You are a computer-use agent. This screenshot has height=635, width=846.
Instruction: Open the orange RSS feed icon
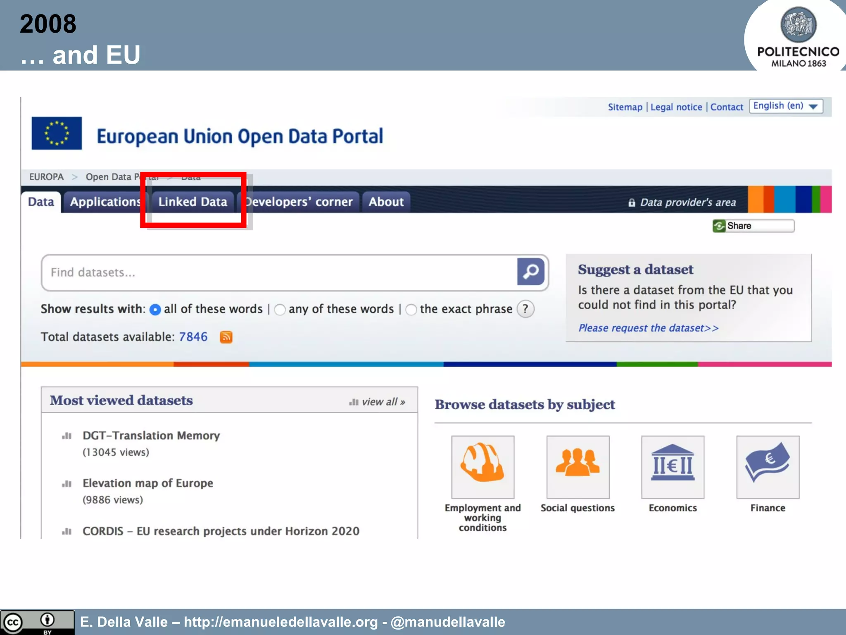coord(226,337)
